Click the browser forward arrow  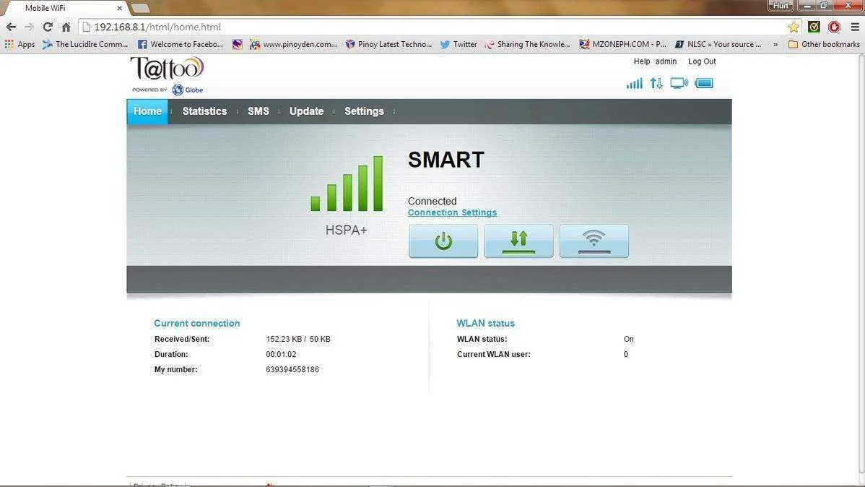pyautogui.click(x=29, y=27)
